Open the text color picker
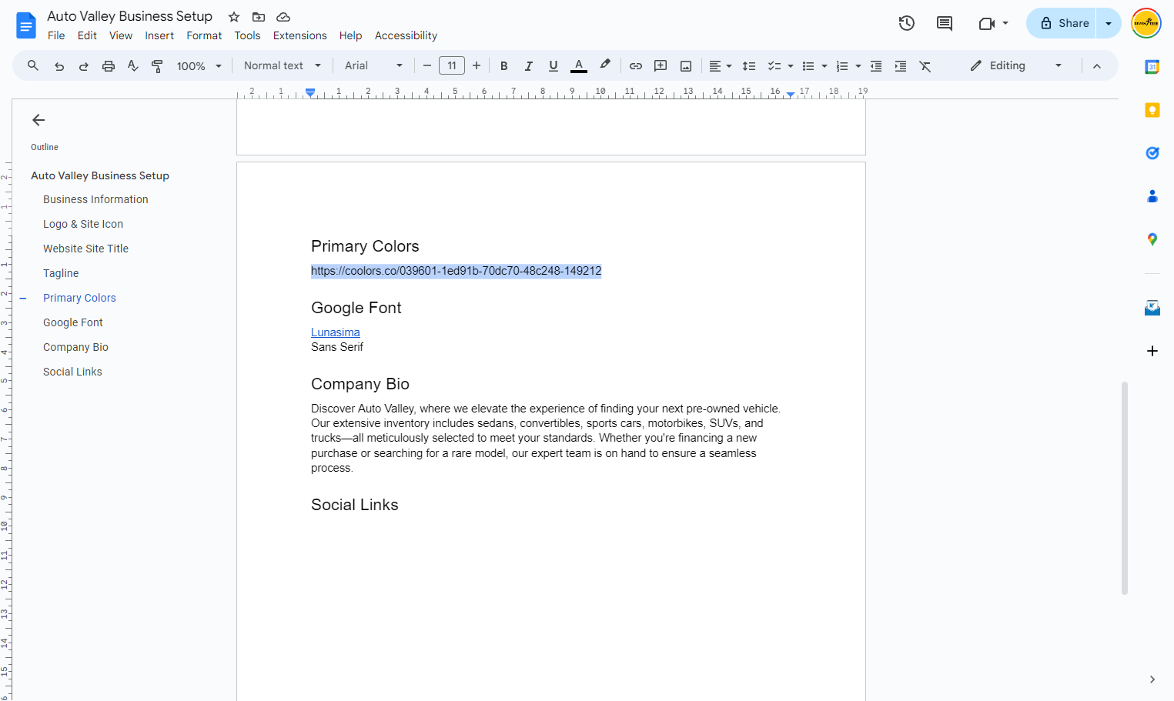This screenshot has height=701, width=1174. [579, 66]
